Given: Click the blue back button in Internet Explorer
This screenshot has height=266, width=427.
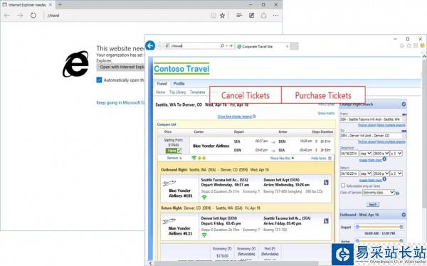Looking at the screenshot, I should coord(150,46).
